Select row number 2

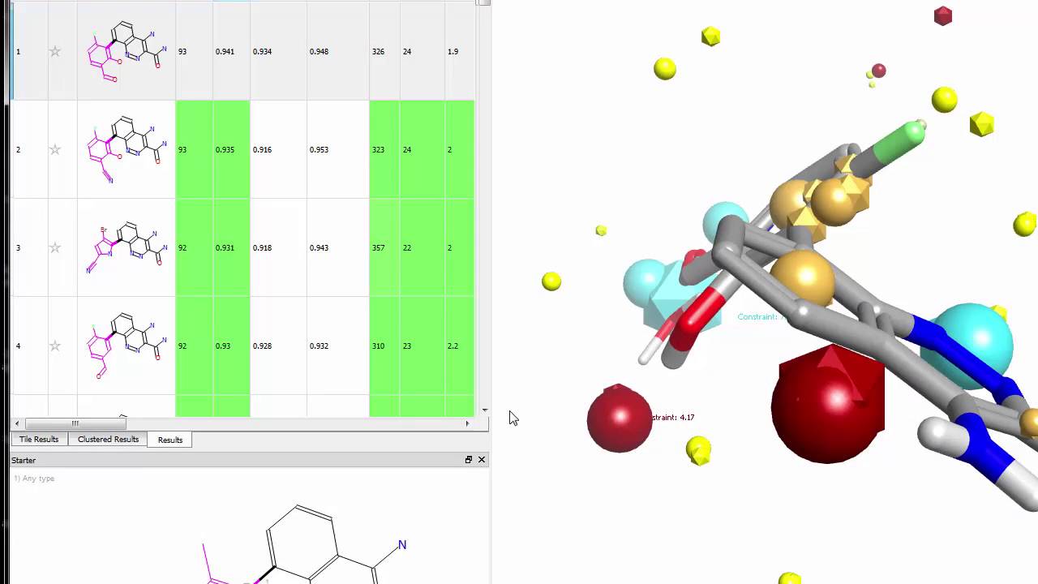[x=18, y=149]
